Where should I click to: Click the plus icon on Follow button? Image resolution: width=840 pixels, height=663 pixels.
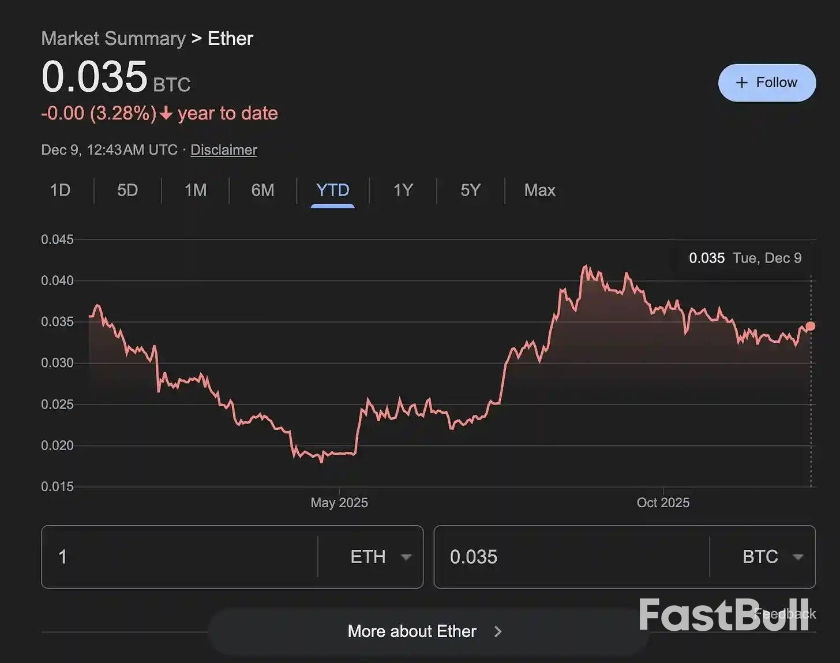click(742, 83)
